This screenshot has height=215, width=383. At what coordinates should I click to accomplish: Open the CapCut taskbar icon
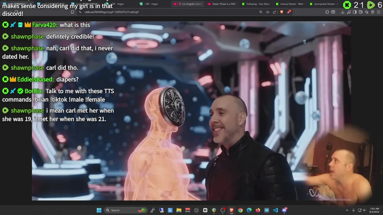coord(205,210)
